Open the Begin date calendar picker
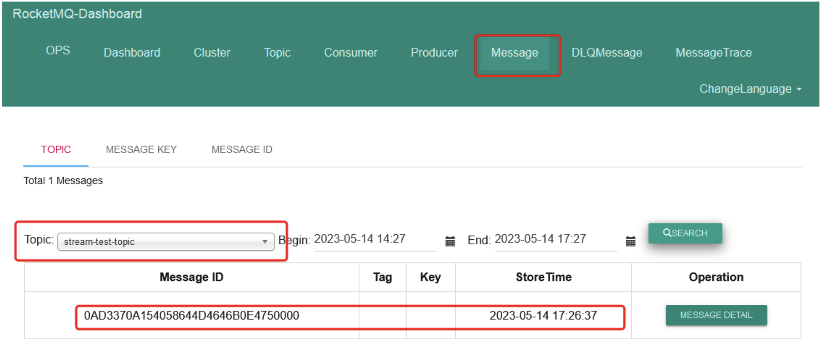The height and width of the screenshot is (354, 821). (450, 241)
